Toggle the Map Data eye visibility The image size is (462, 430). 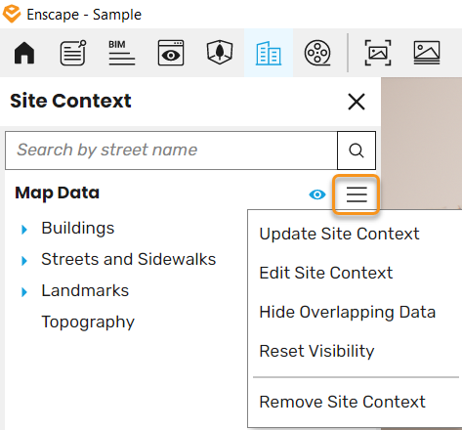pyautogui.click(x=317, y=194)
